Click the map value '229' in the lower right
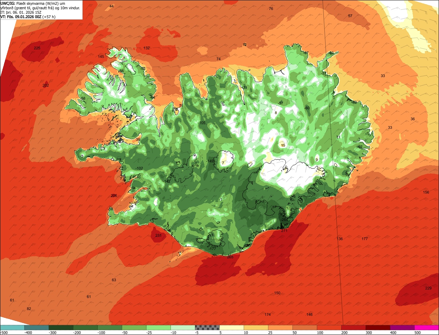Image resolution: width=439 pixels, height=335 pixels. 428,288
